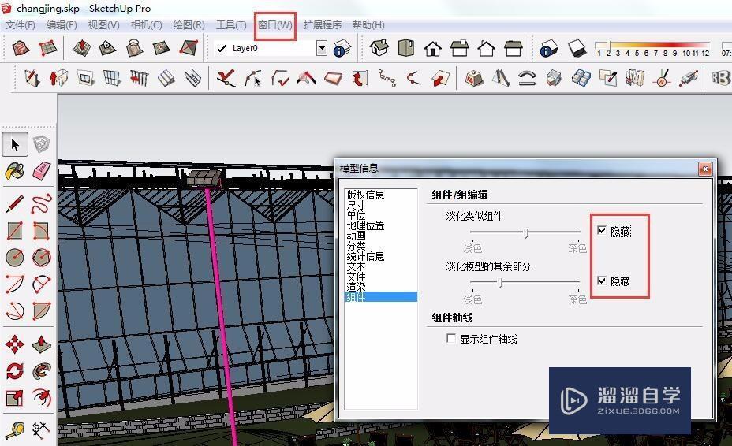Viewport: 732px width, 446px height.
Task: Switch to Back view house icon
Action: point(486,48)
